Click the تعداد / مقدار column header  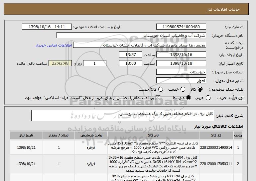click(59, 136)
